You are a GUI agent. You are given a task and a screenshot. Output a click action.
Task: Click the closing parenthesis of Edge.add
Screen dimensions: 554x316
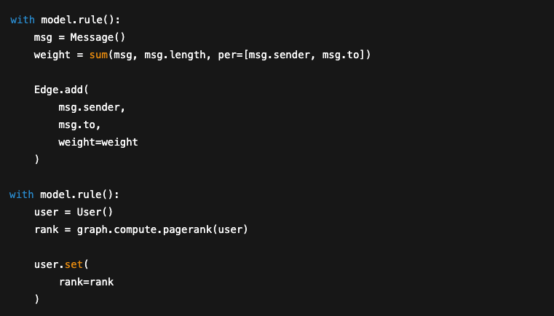[36, 159]
